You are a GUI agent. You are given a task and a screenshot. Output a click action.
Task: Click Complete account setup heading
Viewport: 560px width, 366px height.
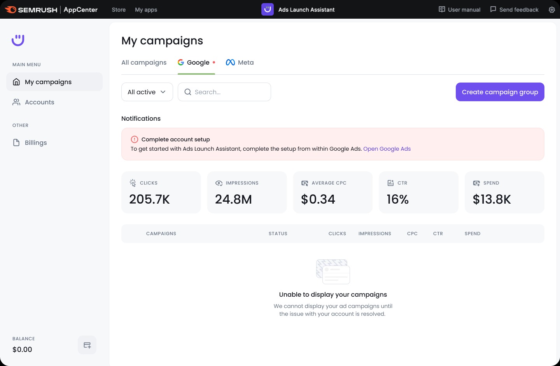click(176, 139)
